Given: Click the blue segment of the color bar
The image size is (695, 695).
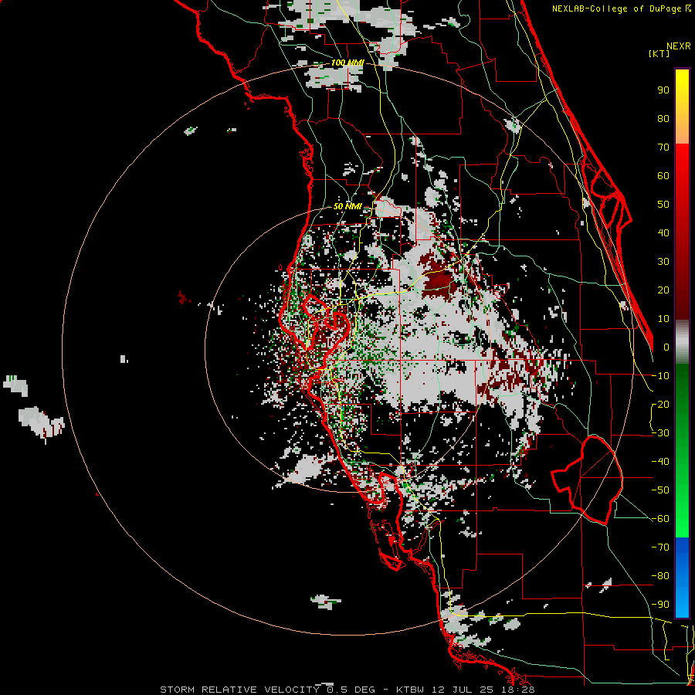Looking at the screenshot, I should click(682, 578).
